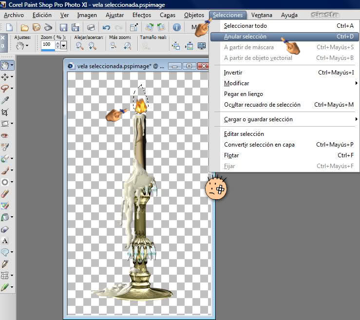The width and height of the screenshot is (360, 320).
Task: Create a new image file
Action: tap(9, 27)
